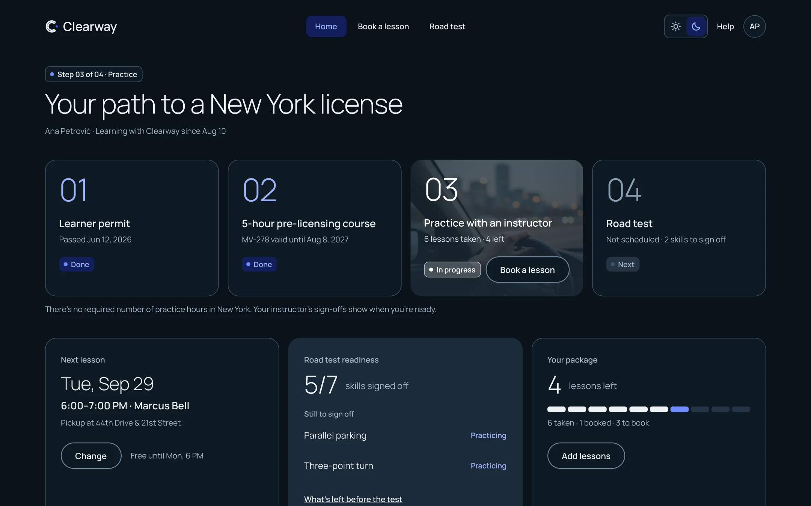811x506 pixels.
Task: Click Practicing status beside Three-point turn
Action: pyautogui.click(x=488, y=466)
